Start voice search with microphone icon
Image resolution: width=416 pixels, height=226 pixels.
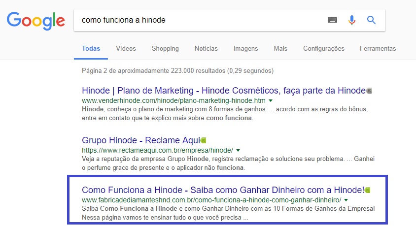[352, 20]
